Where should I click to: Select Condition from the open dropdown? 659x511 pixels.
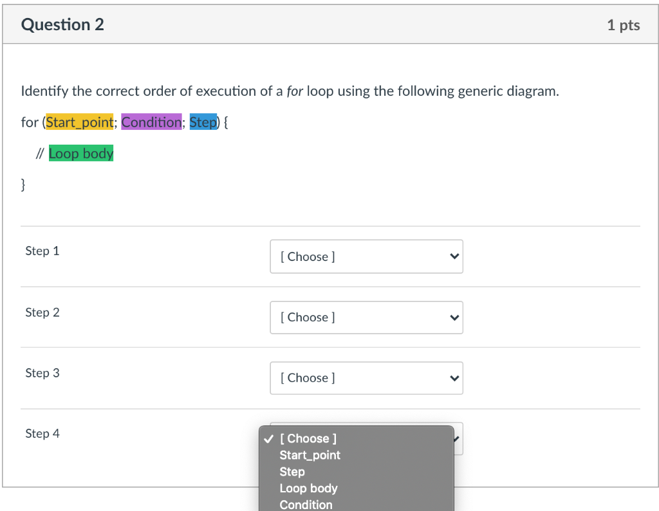306,505
